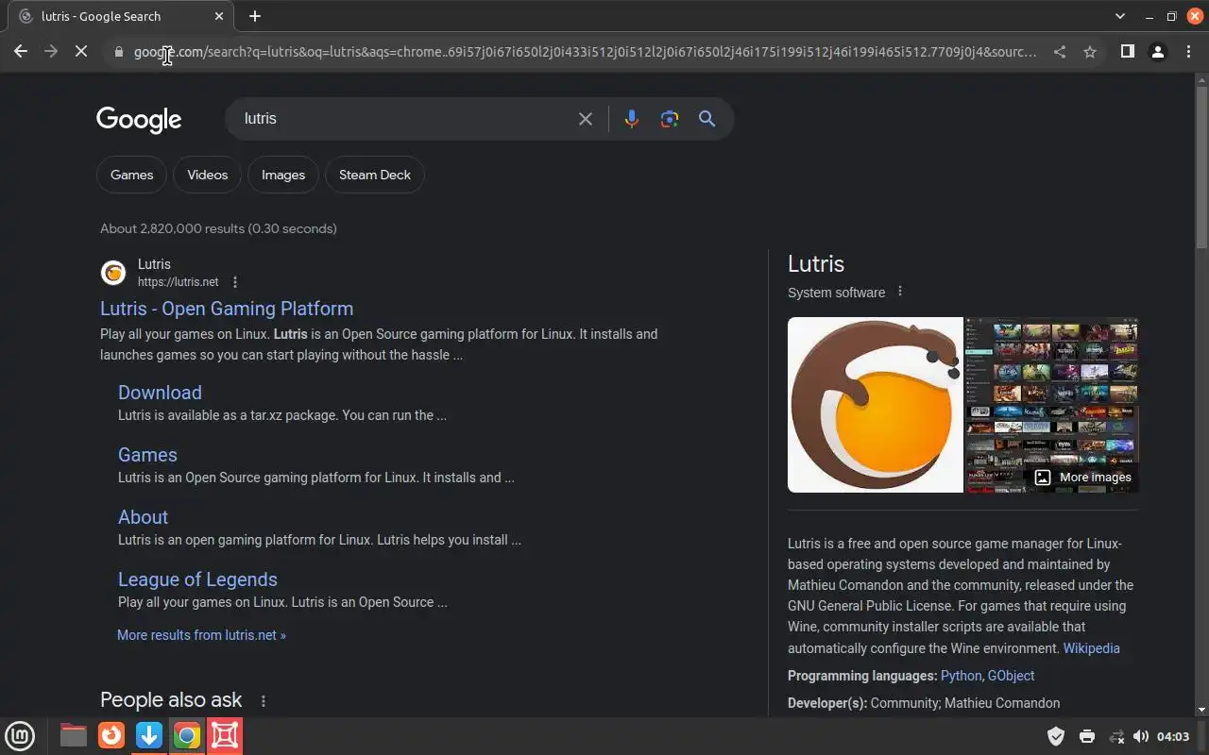Open the network connection tray icon
Image resolution: width=1209 pixels, height=755 pixels.
1116,736
